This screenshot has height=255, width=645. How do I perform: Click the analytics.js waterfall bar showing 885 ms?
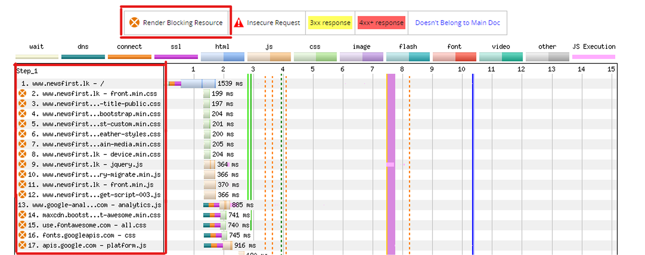(217, 205)
